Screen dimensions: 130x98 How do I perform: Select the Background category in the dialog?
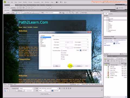coord(43,39)
